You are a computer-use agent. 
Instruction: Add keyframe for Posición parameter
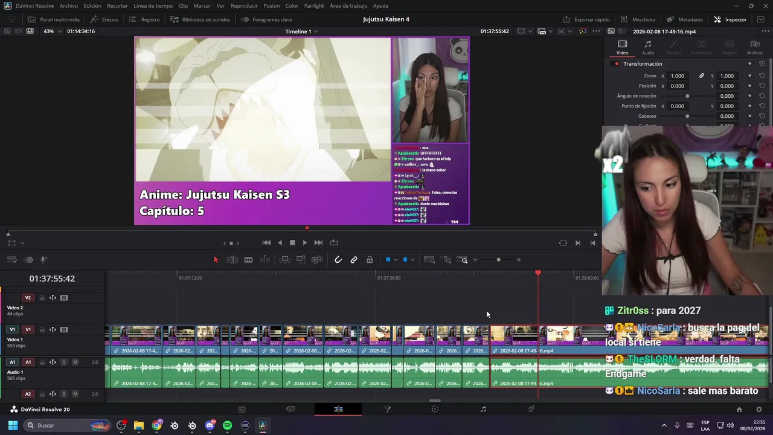tap(749, 86)
